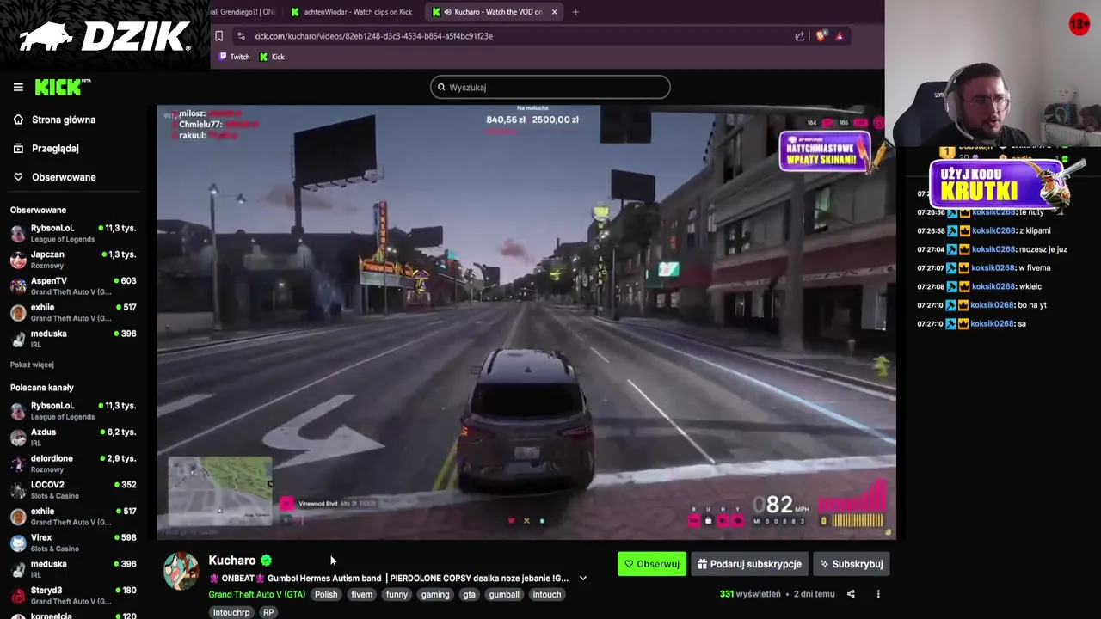The image size is (1101, 619).
Task: Click the Subskrybuj button
Action: click(x=852, y=564)
